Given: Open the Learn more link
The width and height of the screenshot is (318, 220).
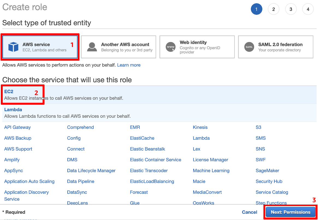Looking at the screenshot, I should pos(129,65).
